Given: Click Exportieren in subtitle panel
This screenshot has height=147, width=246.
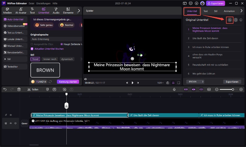Looking at the screenshot, I should 232,82.
